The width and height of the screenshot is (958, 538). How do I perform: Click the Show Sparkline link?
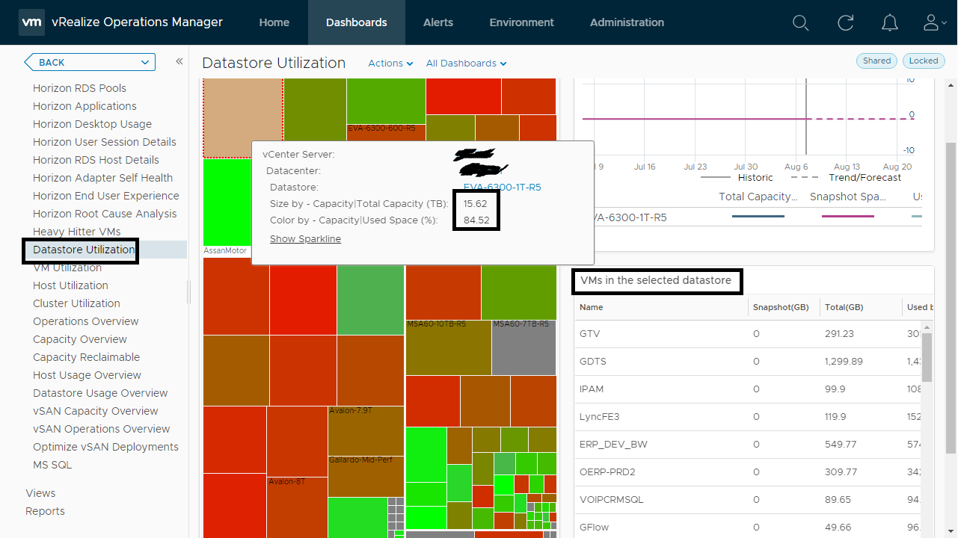coord(305,239)
